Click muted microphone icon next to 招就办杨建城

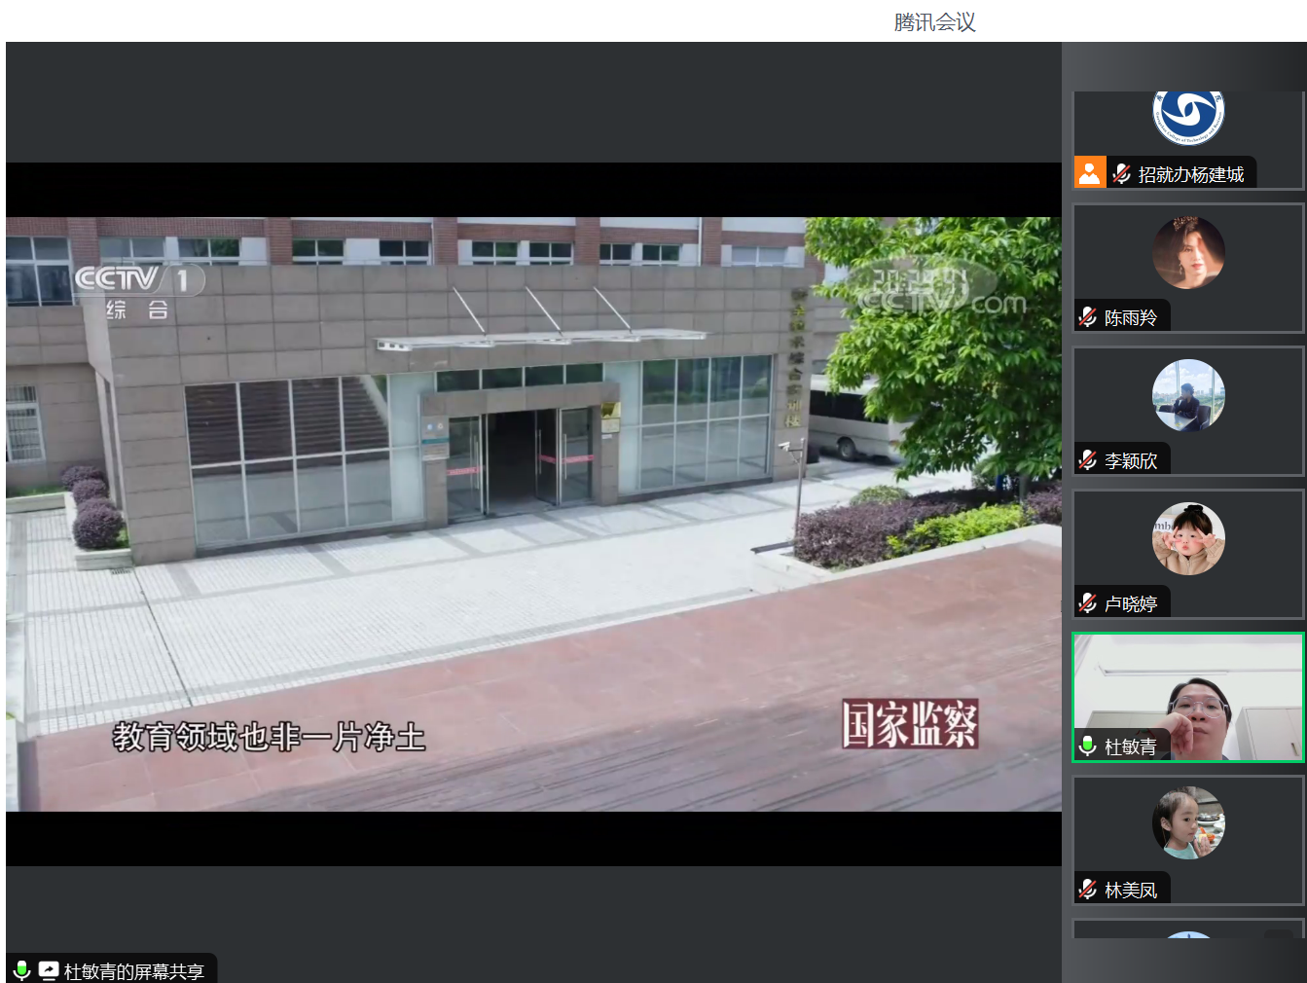tap(1122, 174)
